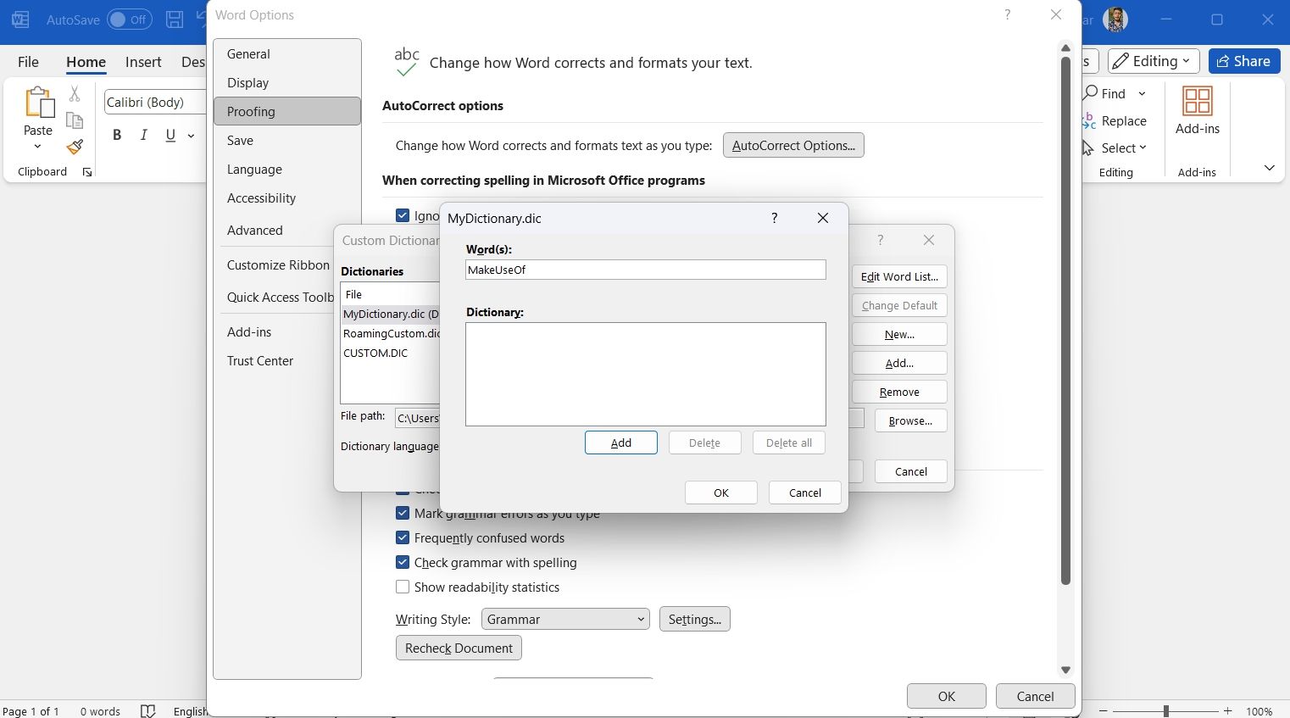
Task: Click the Copy icon in Clipboard group
Action: [75, 120]
